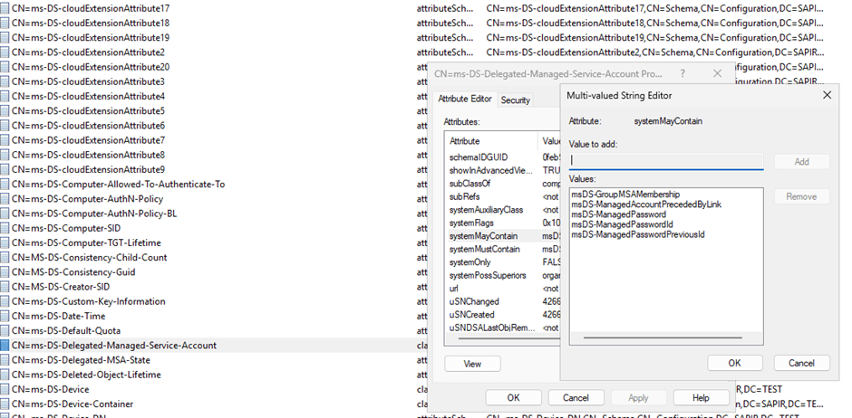The width and height of the screenshot is (852, 418).
Task: Click the icon next to CN=ms-DS-Default-Quota
Action: point(5,331)
